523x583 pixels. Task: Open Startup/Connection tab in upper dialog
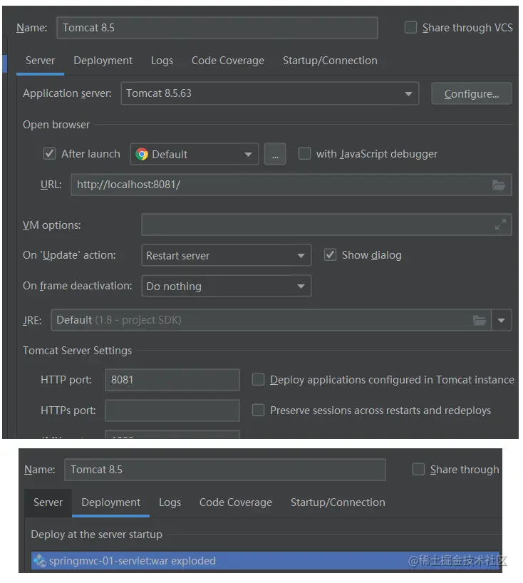(330, 61)
